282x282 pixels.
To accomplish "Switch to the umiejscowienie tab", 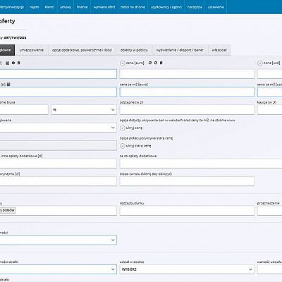I will [32, 50].
